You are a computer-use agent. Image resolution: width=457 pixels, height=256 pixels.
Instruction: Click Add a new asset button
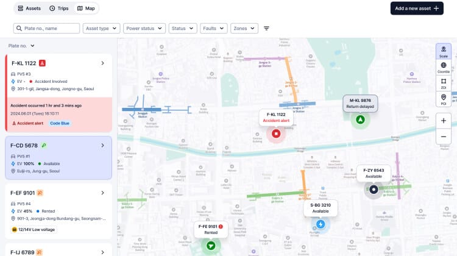point(417,9)
